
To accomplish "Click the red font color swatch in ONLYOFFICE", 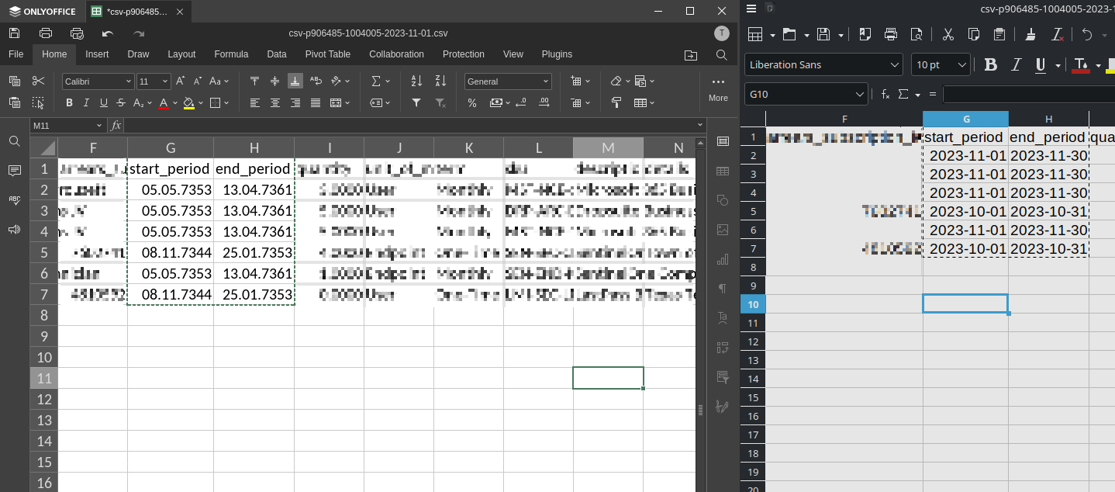I will click(x=164, y=102).
